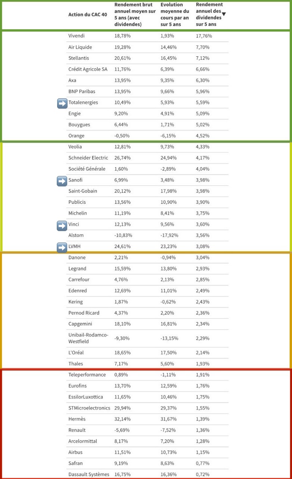292x479 pixels.
Task: Click the Unibail-Rodamco-Westfield entry
Action: tap(88, 338)
